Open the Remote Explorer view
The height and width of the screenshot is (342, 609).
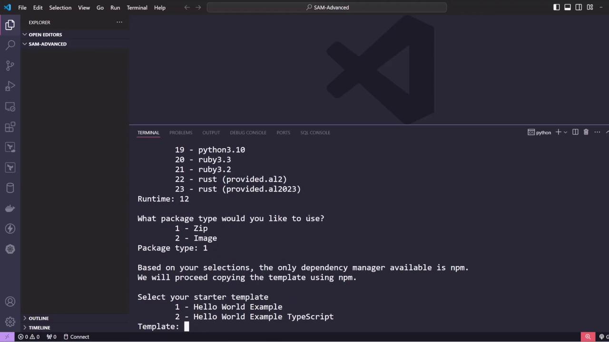(x=10, y=106)
